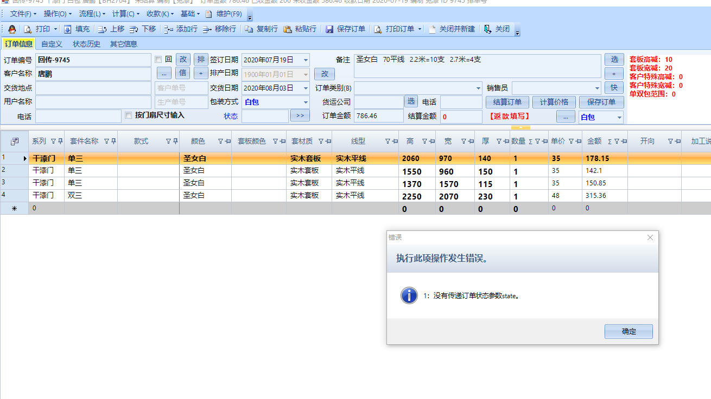The width and height of the screenshot is (711, 399).
Task: Open the 订单类别 dropdown list
Action: pos(478,88)
